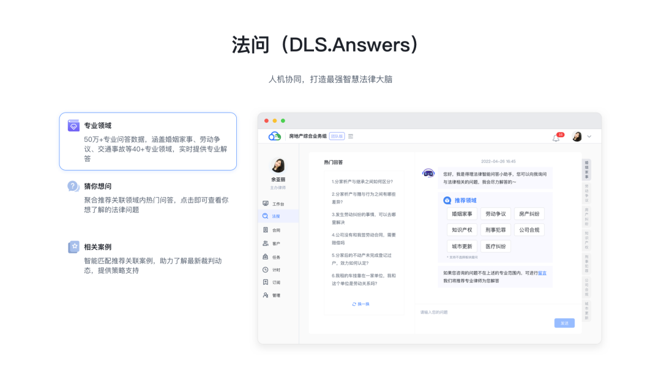Open 工作台 in the sidebar

[278, 204]
